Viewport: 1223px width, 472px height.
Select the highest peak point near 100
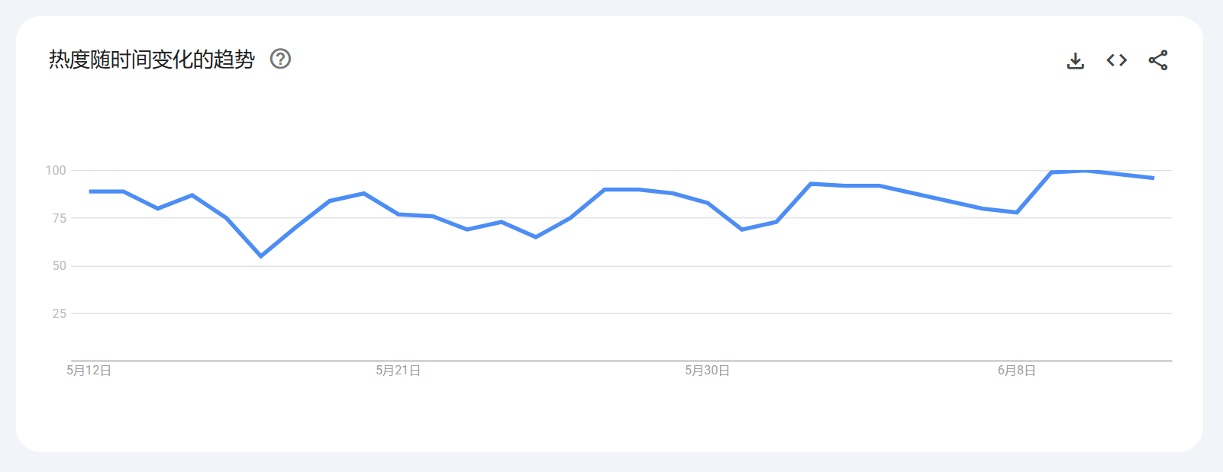point(1086,171)
